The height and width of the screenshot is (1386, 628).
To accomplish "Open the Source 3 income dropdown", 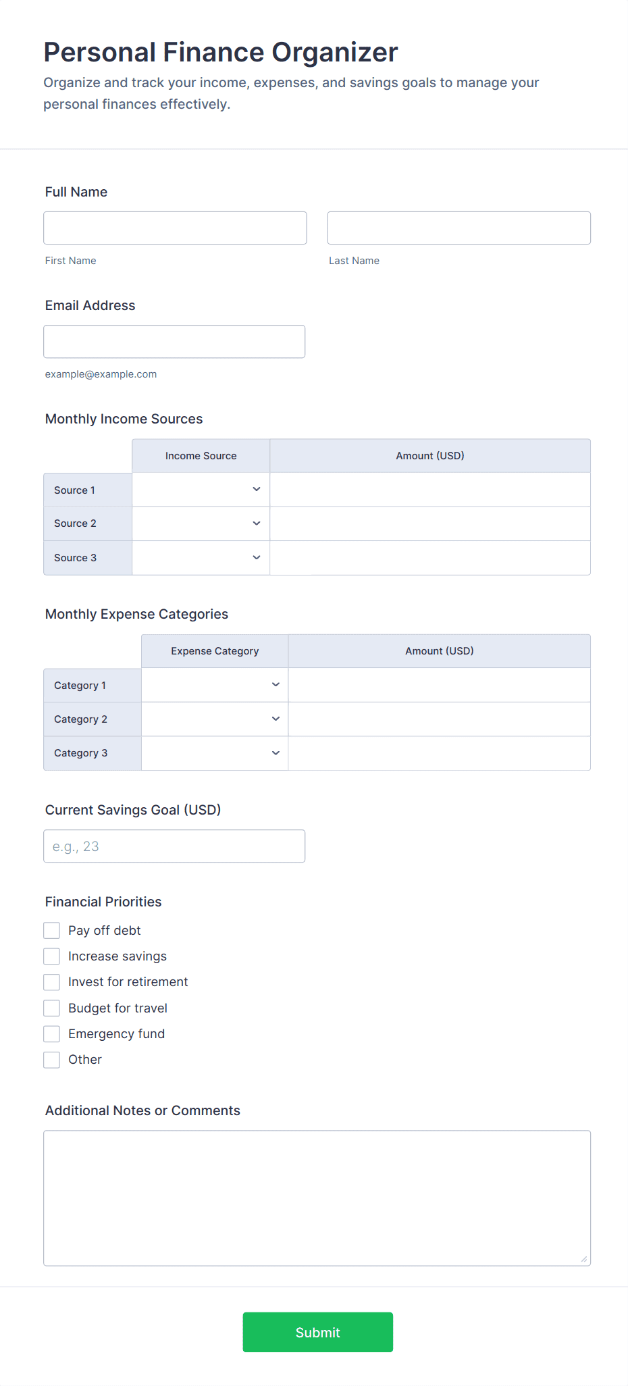I will pos(201,558).
